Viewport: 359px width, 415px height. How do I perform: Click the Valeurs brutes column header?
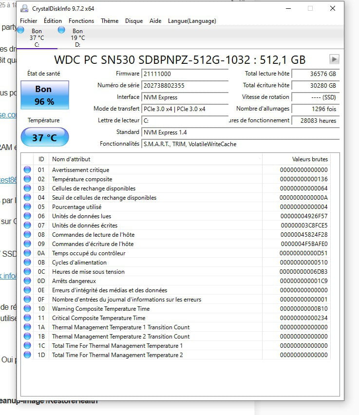pyautogui.click(x=310, y=159)
